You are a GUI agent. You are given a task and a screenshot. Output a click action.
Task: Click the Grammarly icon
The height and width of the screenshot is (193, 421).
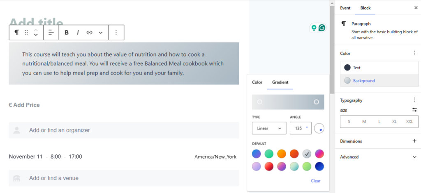coord(322,28)
